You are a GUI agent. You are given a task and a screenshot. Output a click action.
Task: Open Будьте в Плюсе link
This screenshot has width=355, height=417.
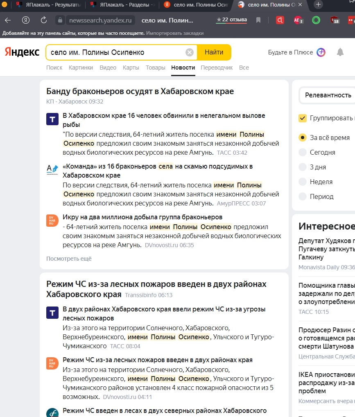tap(290, 52)
